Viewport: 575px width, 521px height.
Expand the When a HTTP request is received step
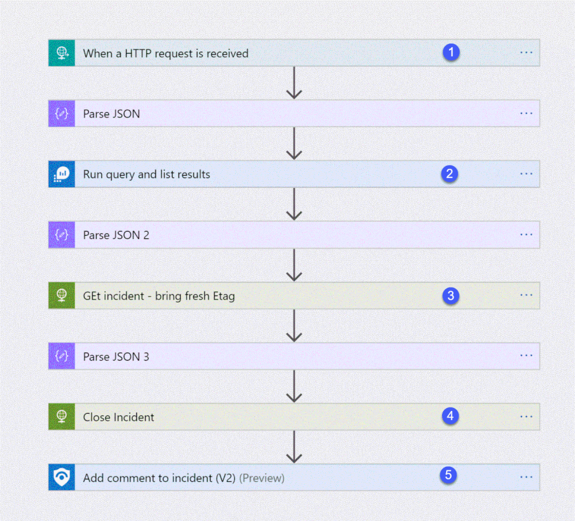pyautogui.click(x=166, y=54)
